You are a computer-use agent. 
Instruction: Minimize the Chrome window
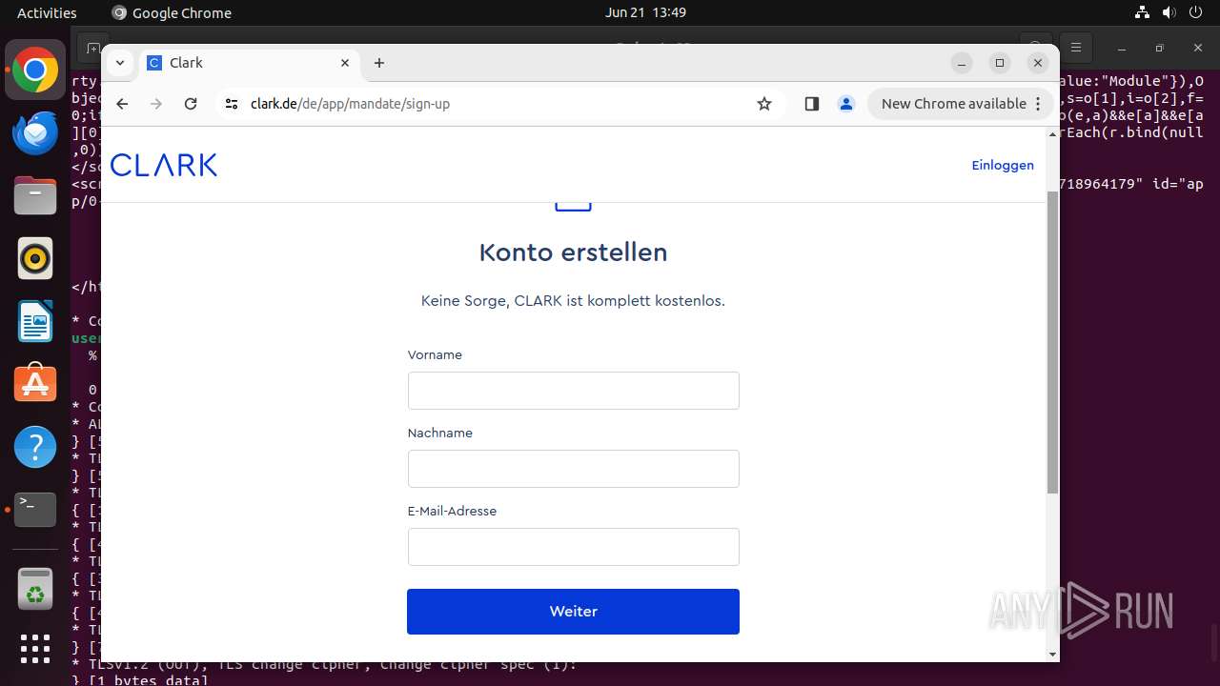coord(963,63)
